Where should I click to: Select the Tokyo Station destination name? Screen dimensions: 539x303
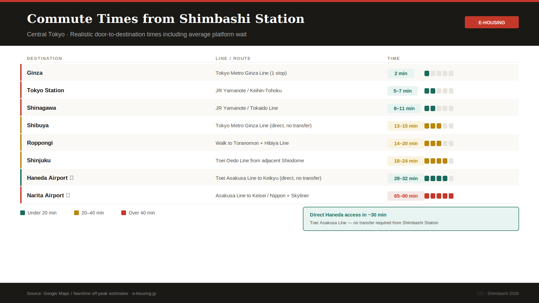[x=45, y=90]
